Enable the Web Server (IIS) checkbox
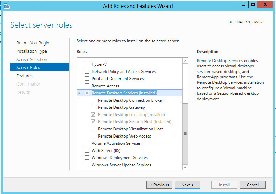Image resolution: width=276 pixels, height=194 pixels. (87, 151)
